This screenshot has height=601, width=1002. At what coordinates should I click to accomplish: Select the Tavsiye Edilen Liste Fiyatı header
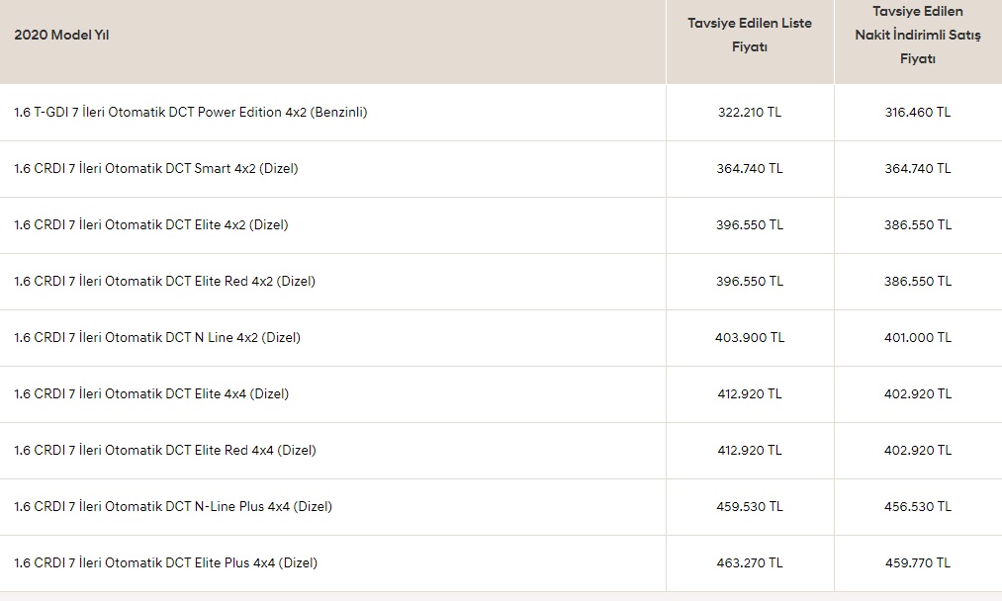click(750, 36)
